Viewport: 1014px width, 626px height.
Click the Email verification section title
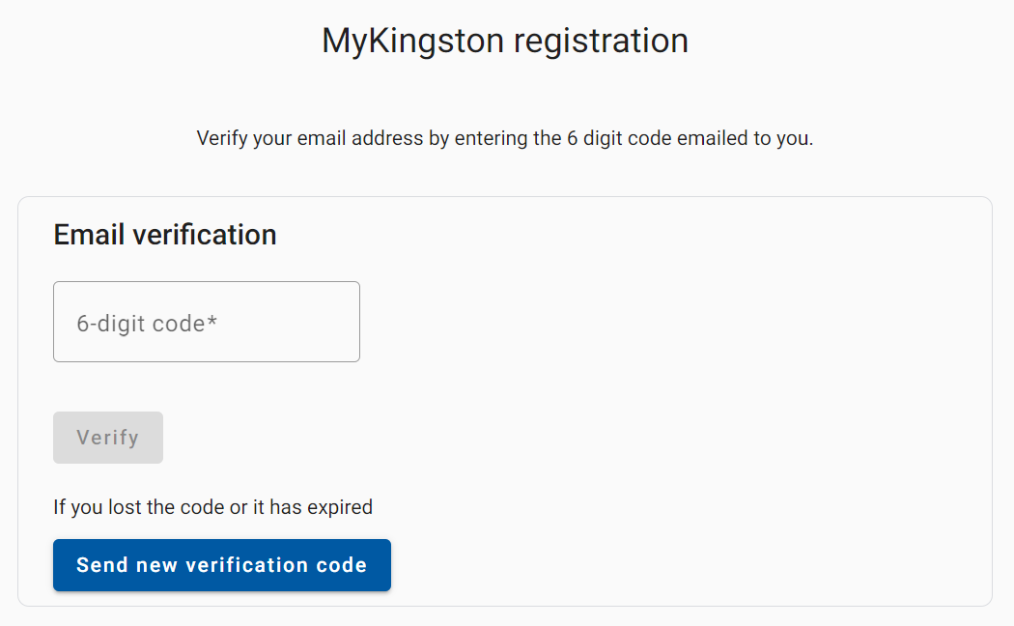(x=164, y=234)
